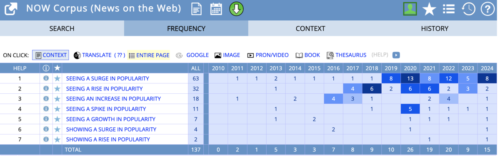Click info icon for SEEING AN INCREASE IN POPULARITY
Screen dimensions: 500x156
46,99
